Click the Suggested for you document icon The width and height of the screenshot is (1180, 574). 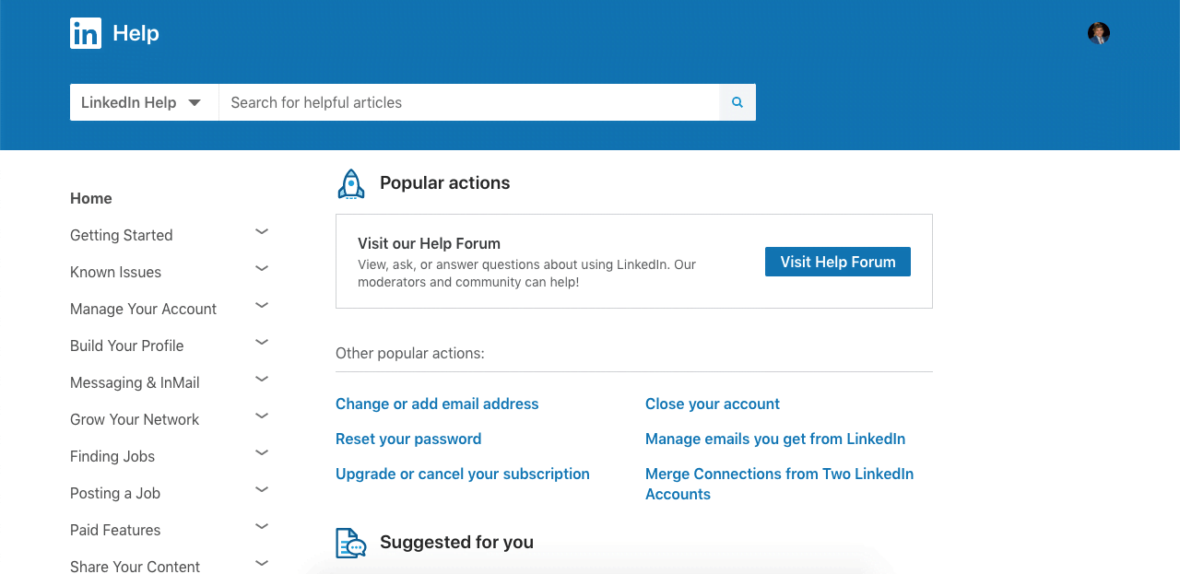pos(351,543)
